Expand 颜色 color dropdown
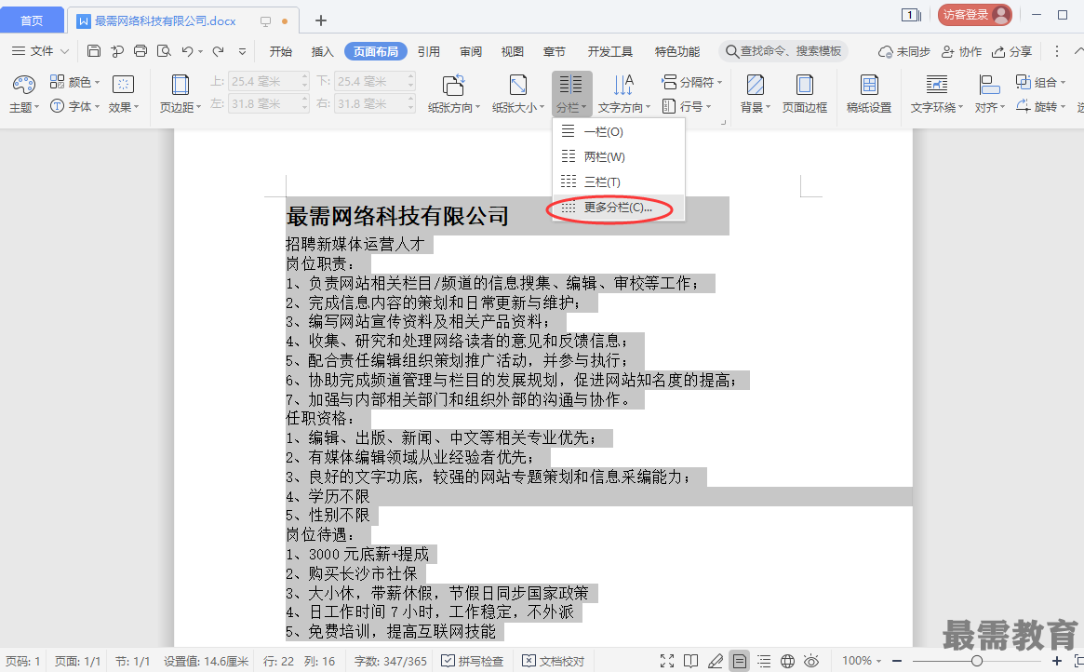 click(97, 82)
